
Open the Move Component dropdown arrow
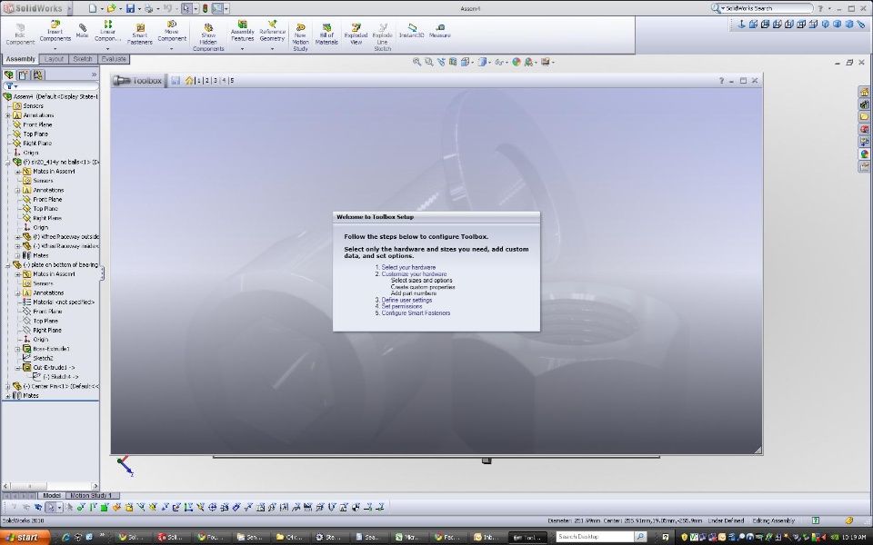(x=172, y=49)
